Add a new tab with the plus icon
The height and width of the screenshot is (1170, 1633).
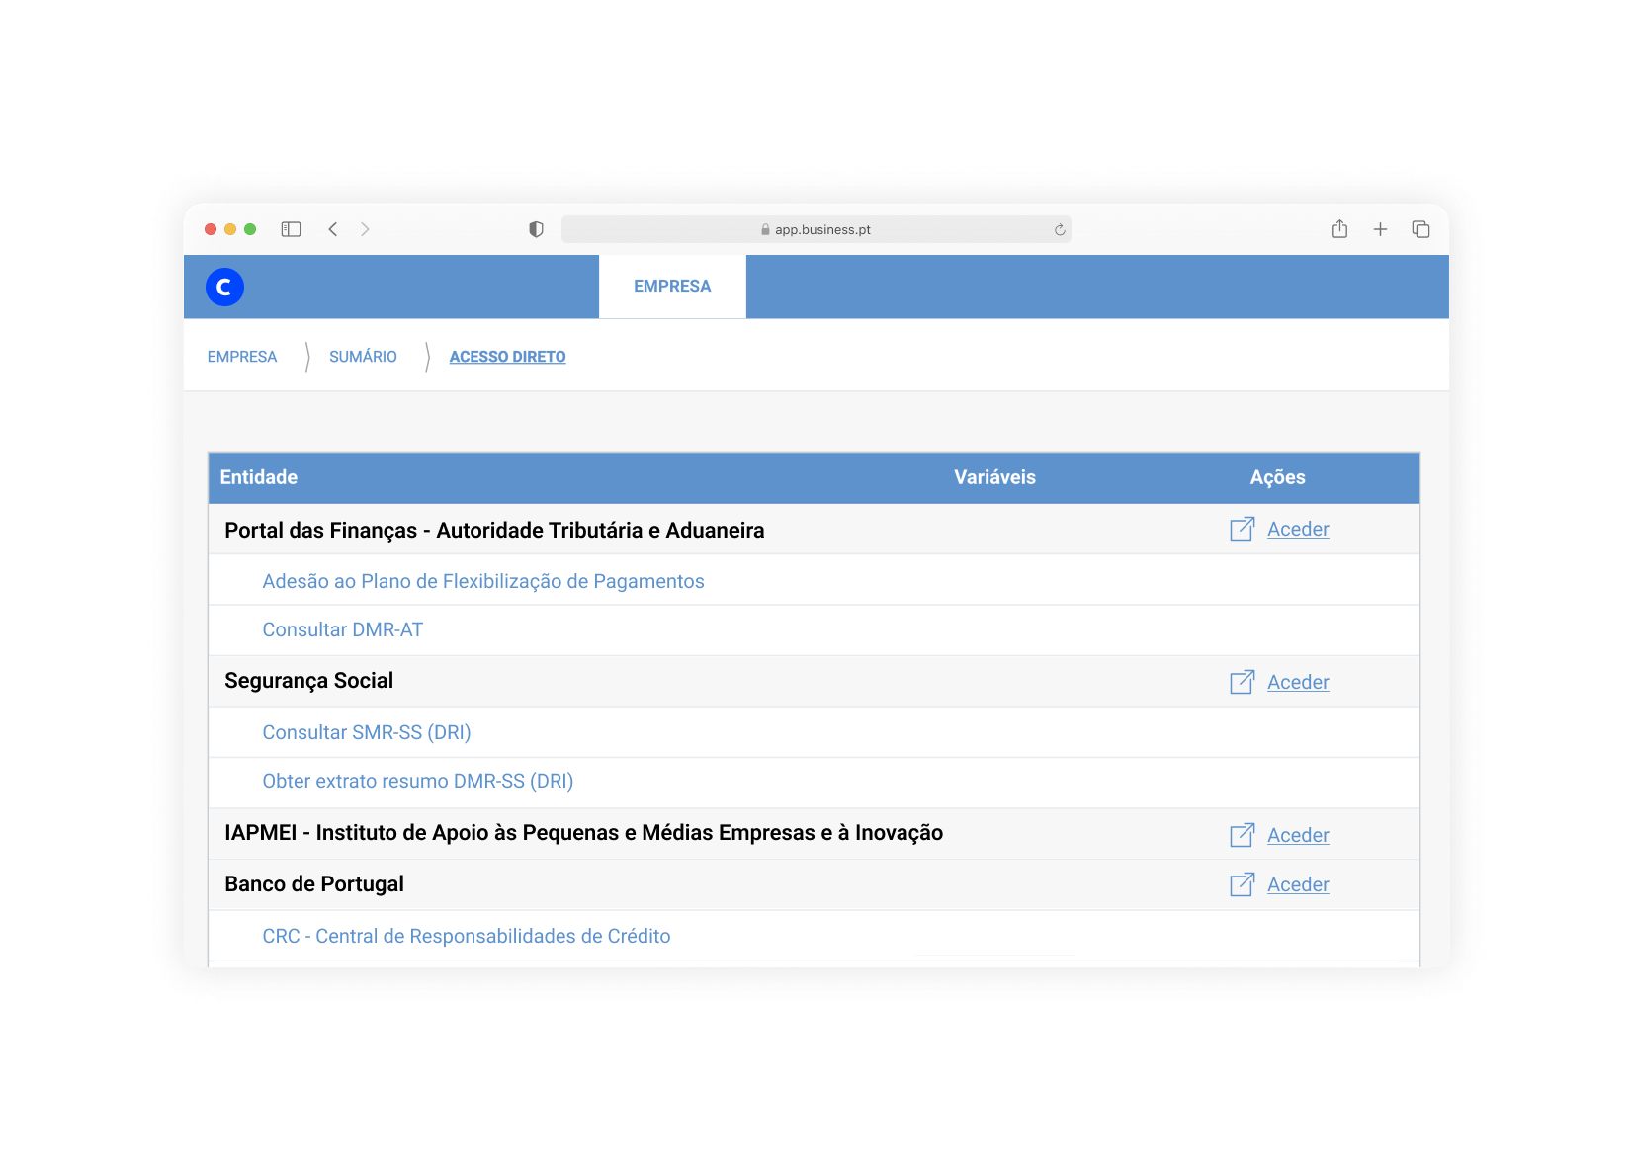[1380, 229]
